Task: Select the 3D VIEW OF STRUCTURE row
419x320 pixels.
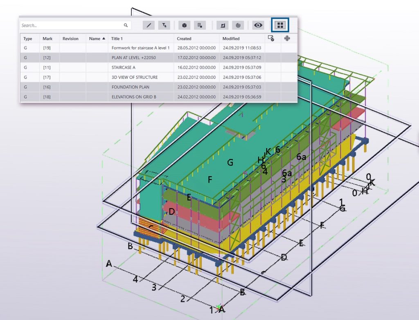Action: pyautogui.click(x=158, y=77)
